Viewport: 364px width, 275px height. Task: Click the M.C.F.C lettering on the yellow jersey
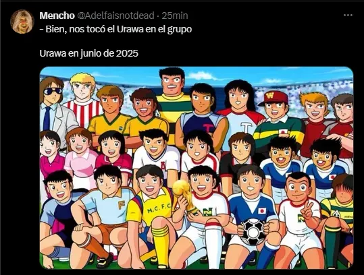pyautogui.click(x=159, y=208)
